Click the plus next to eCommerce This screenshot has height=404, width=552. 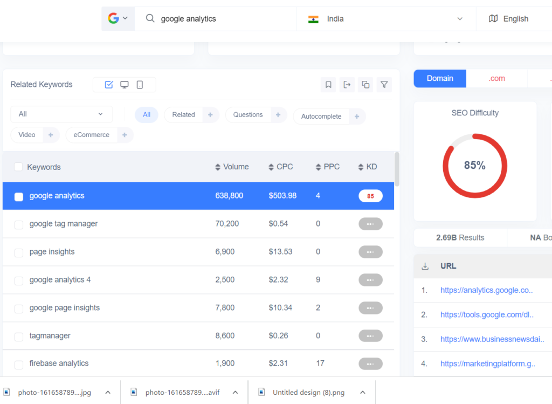coord(125,135)
